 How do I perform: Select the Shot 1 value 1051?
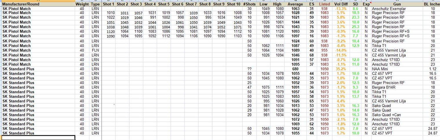(111, 23)
